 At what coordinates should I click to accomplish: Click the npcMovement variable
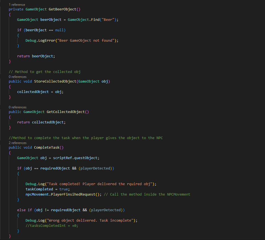point(37,194)
